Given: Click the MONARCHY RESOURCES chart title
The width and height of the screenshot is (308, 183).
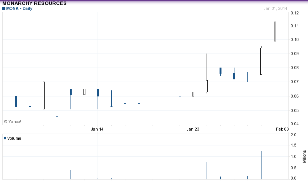Looking at the screenshot, I should click(x=34, y=3).
